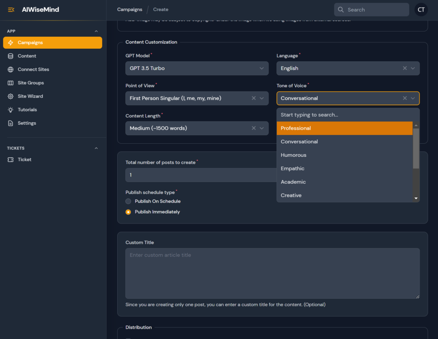Select the Publish Immediately radio option

[x=128, y=212]
